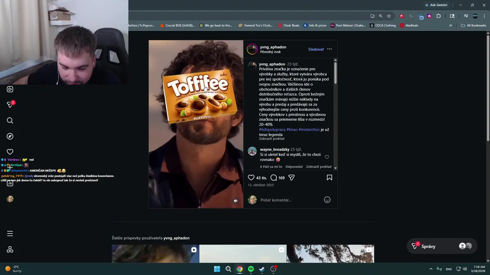
Task: Show caption translation Zobraziť preklad
Action: pos(271,139)
